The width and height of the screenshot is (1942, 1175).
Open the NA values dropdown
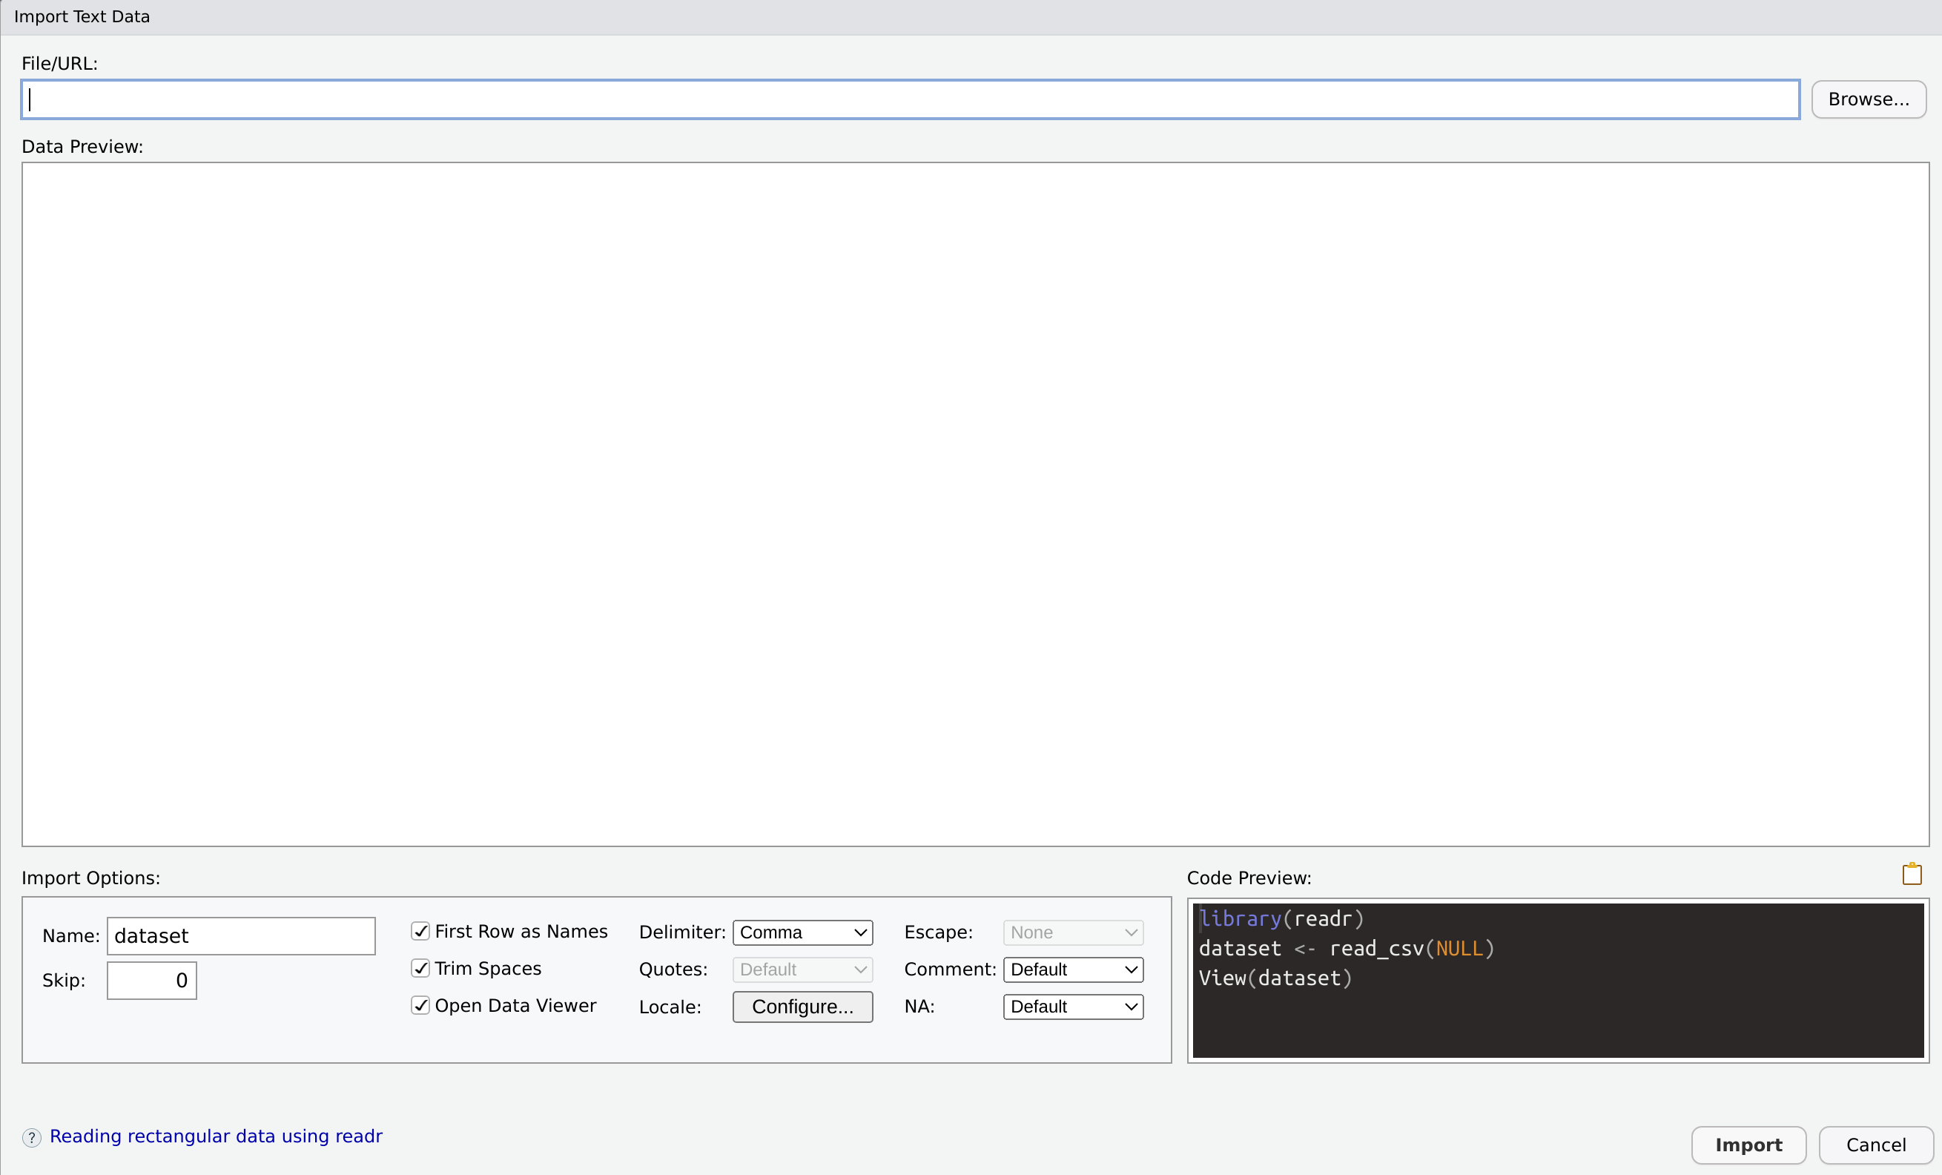point(1073,1006)
